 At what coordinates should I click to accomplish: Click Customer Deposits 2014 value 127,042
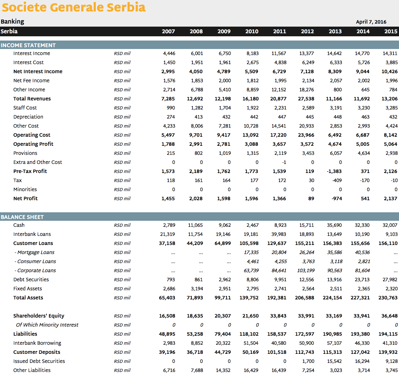coord(360,352)
